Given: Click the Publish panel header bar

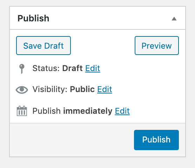Looking at the screenshot, I should (x=97, y=18).
